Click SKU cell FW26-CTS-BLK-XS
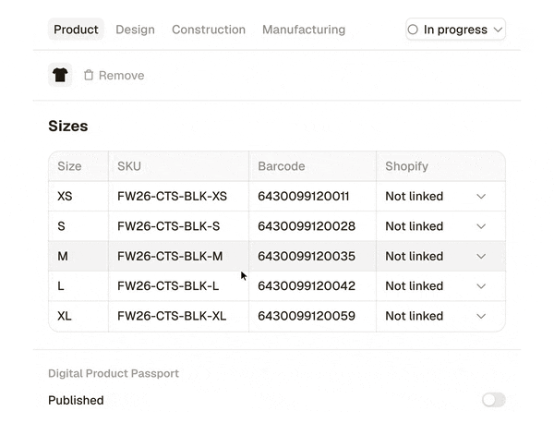Viewport: 554px width, 423px height. [x=179, y=196]
